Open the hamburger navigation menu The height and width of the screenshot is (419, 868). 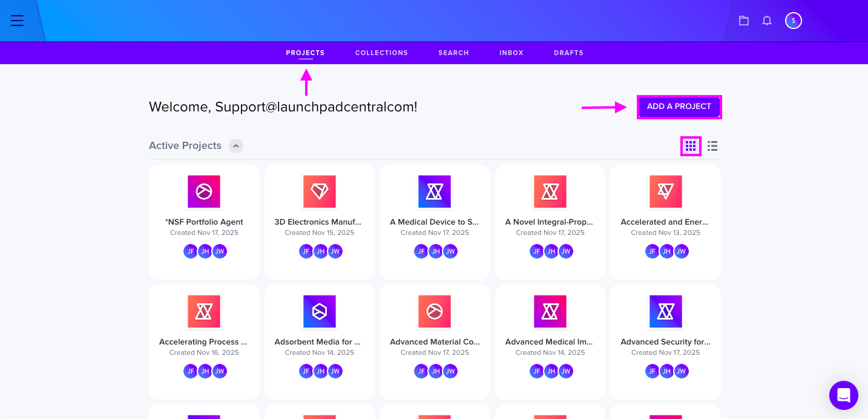(17, 21)
